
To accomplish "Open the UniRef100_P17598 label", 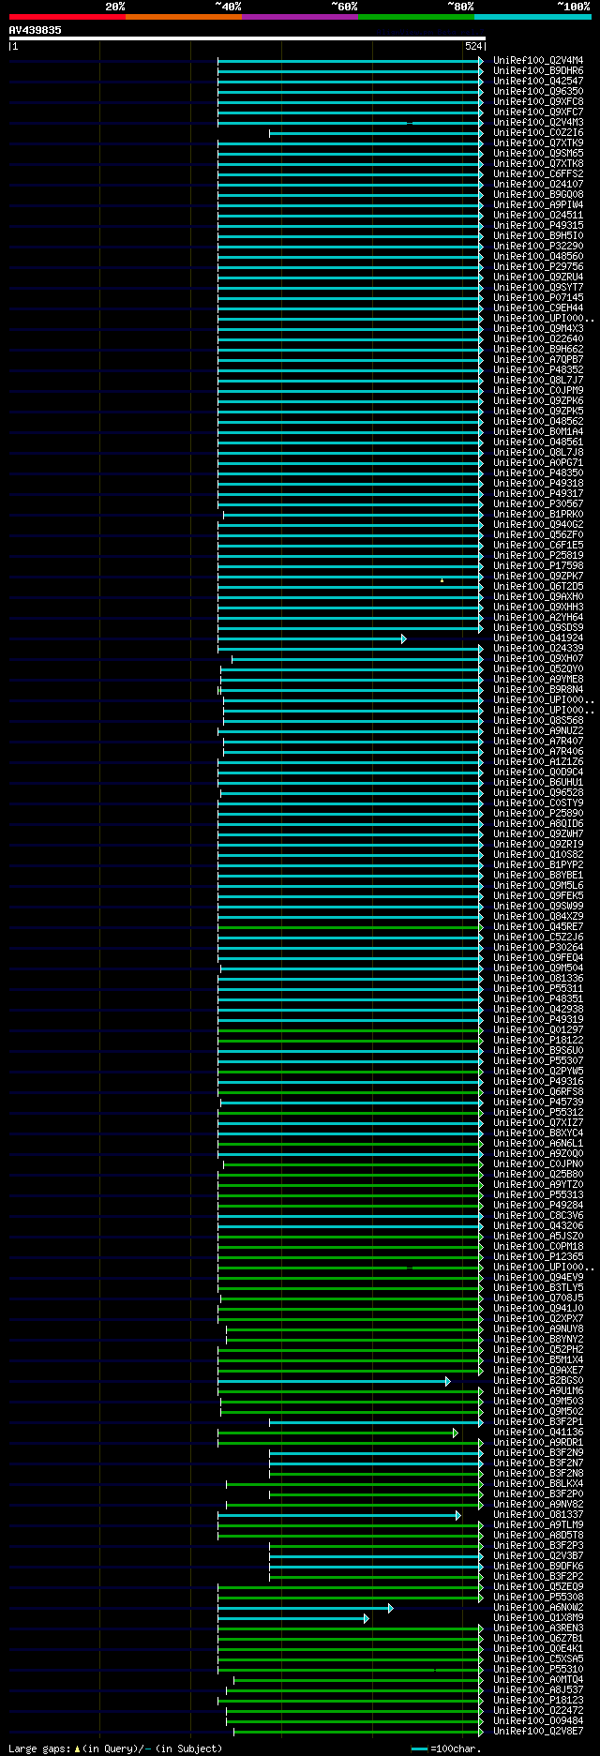I will click(x=538, y=565).
